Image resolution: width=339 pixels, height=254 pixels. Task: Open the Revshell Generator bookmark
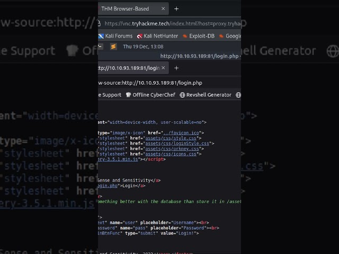tap(206, 95)
